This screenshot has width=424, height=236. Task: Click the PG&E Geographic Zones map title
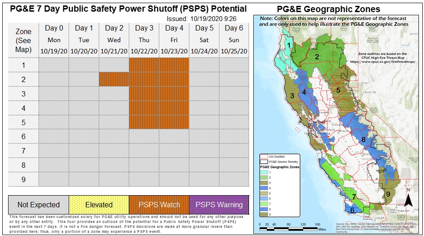328,9
